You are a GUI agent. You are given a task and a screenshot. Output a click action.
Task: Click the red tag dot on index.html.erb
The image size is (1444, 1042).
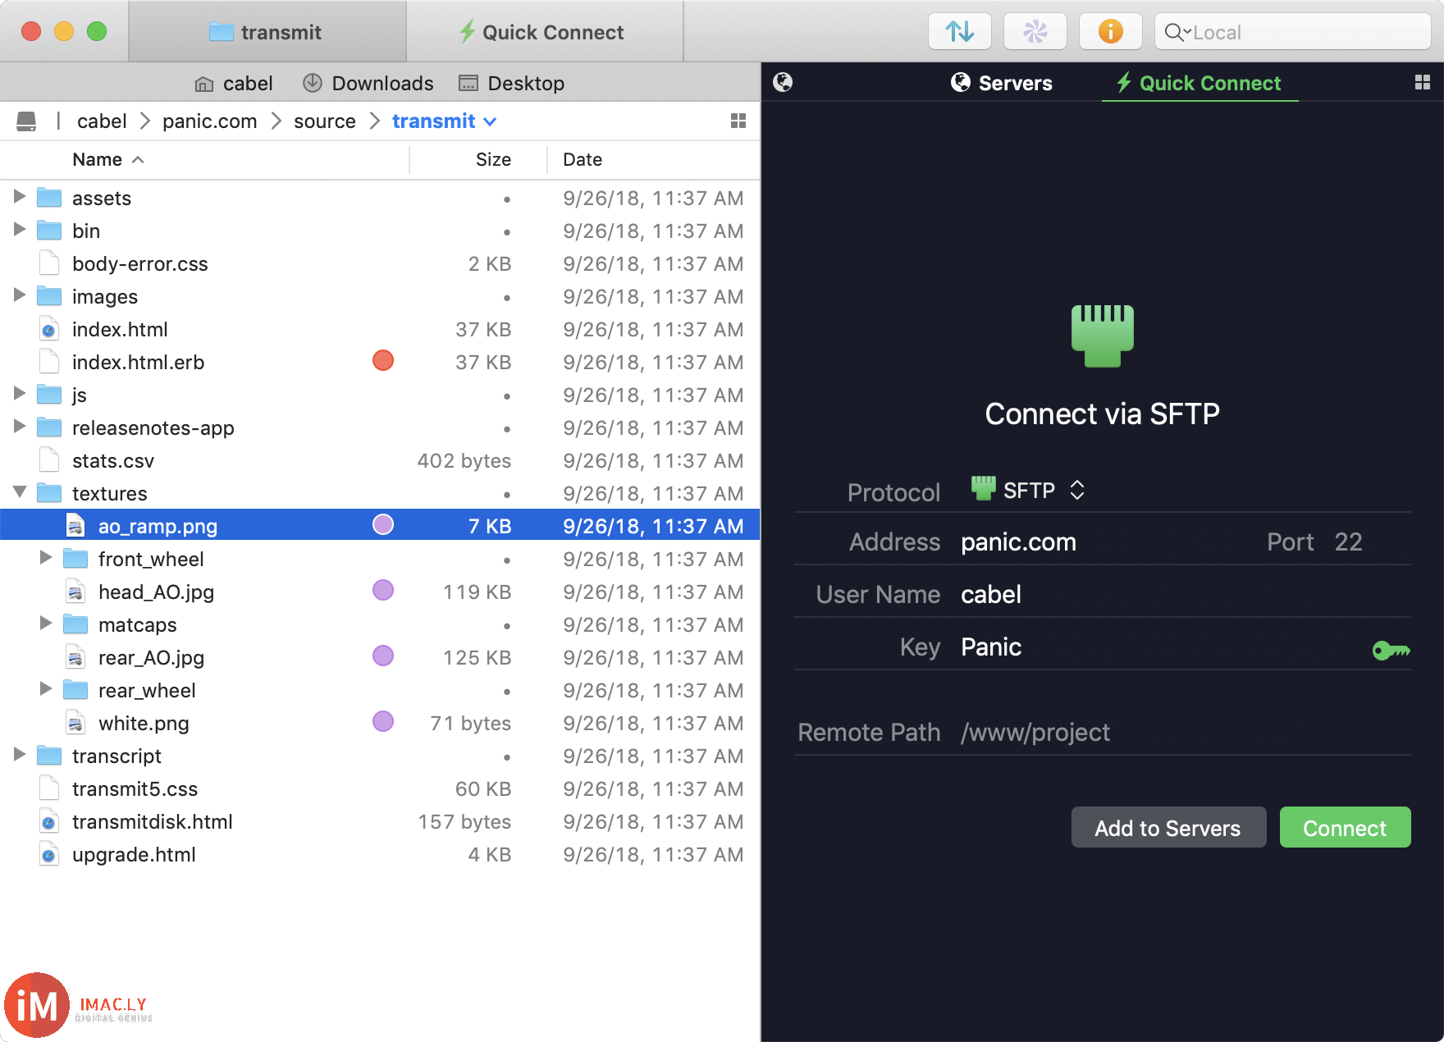pos(383,361)
